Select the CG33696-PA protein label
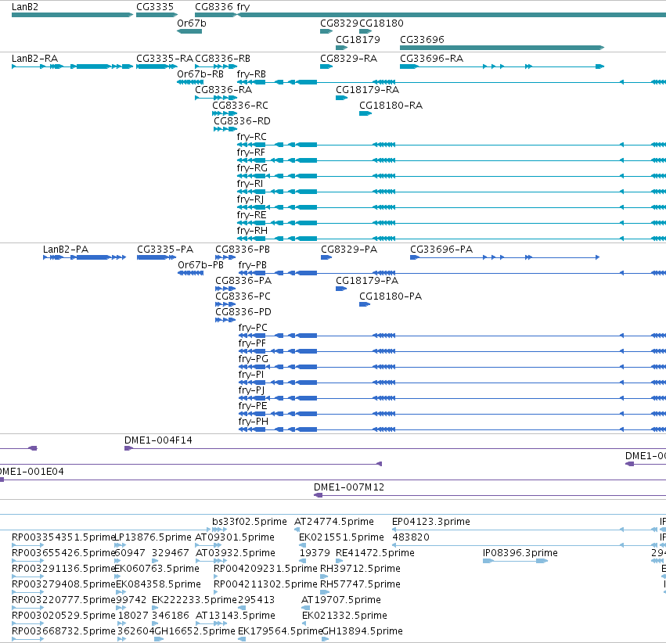The height and width of the screenshot is (643, 666). click(441, 250)
